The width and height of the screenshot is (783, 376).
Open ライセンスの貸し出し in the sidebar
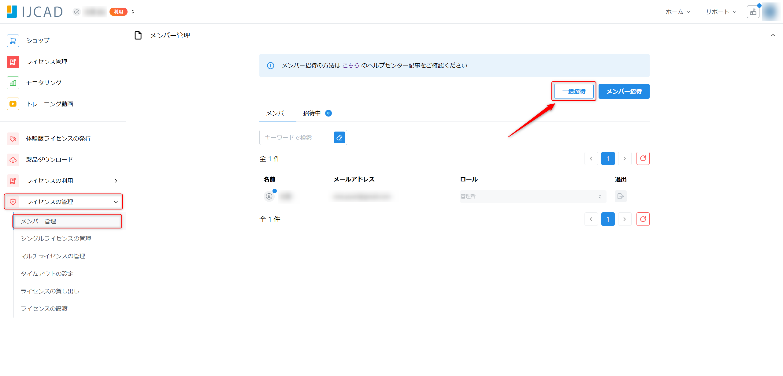point(50,291)
